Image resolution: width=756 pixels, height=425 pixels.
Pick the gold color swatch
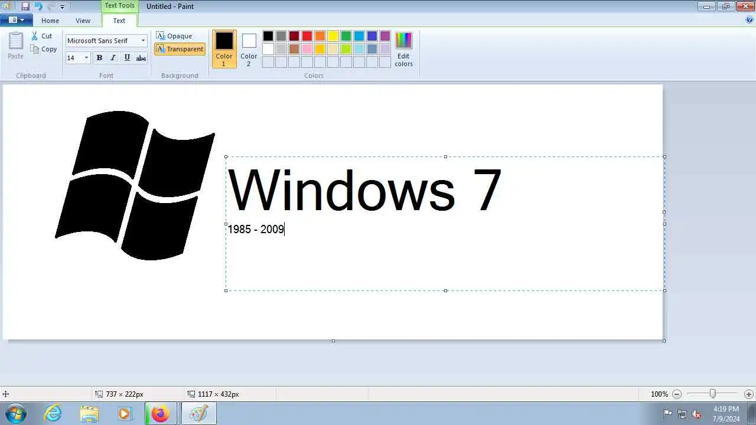pos(320,49)
